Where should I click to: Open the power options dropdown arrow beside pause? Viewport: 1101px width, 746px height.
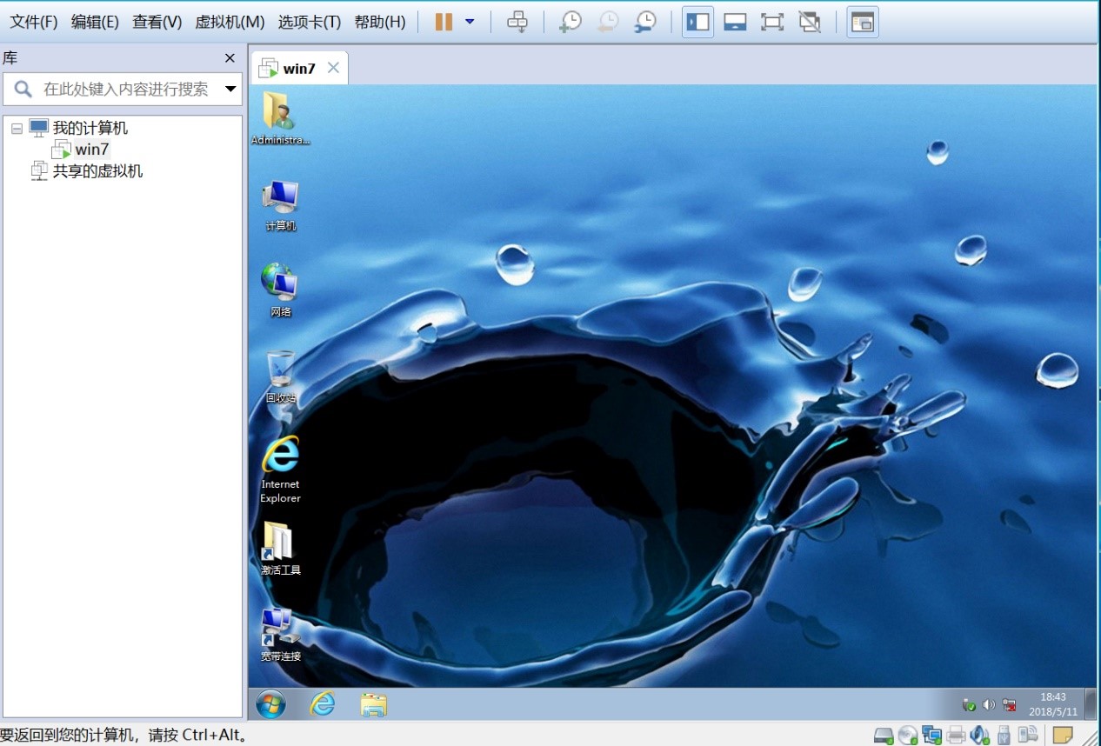pyautogui.click(x=470, y=22)
